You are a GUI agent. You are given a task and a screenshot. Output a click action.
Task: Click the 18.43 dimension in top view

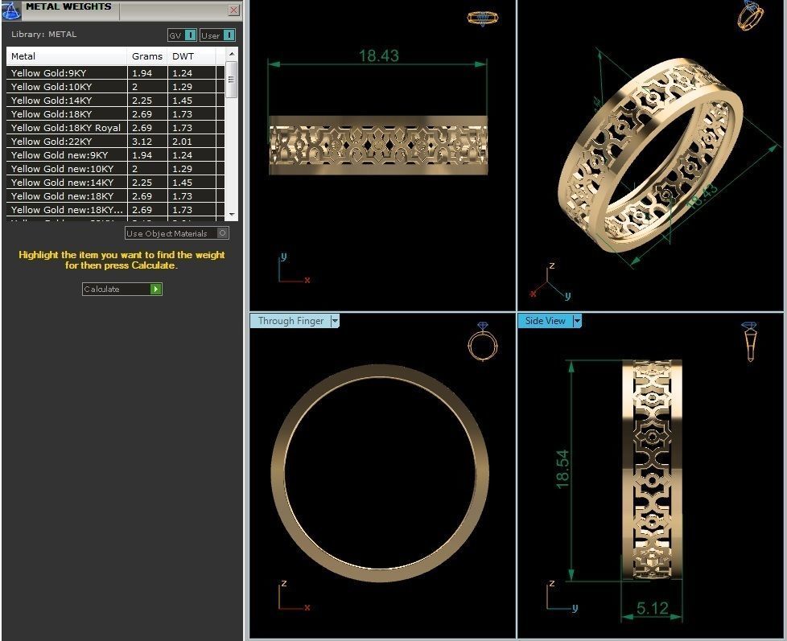tap(378, 55)
